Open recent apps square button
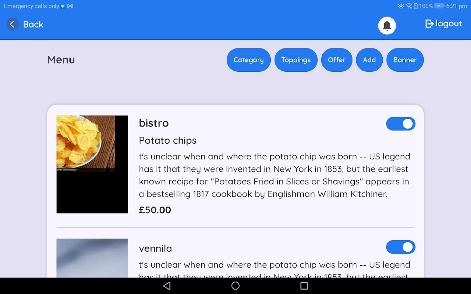 pyautogui.click(x=304, y=286)
